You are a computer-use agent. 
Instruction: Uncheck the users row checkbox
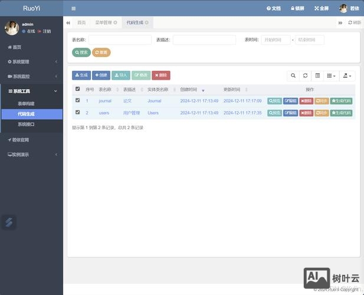click(x=77, y=112)
